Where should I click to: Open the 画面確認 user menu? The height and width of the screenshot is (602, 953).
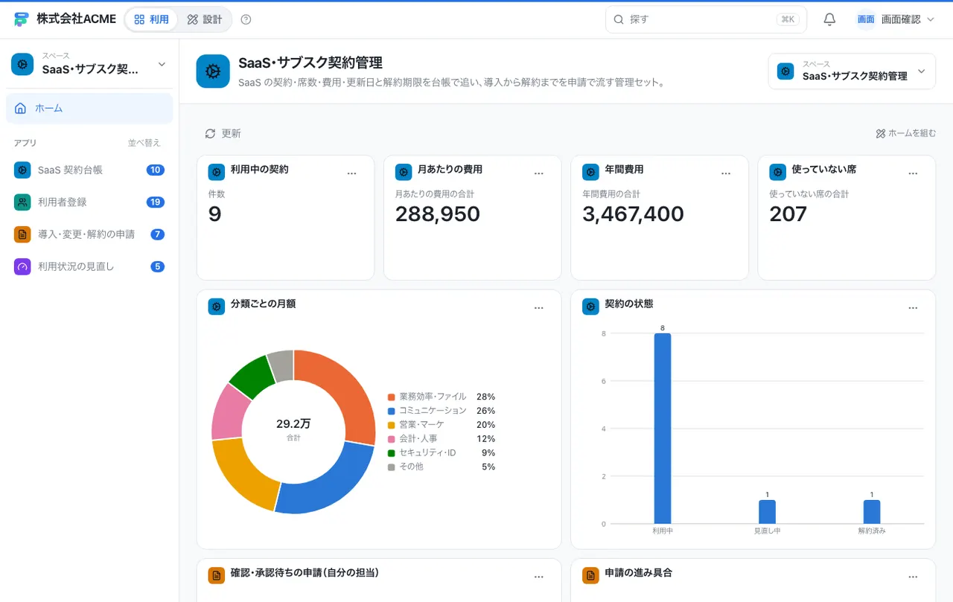(896, 19)
